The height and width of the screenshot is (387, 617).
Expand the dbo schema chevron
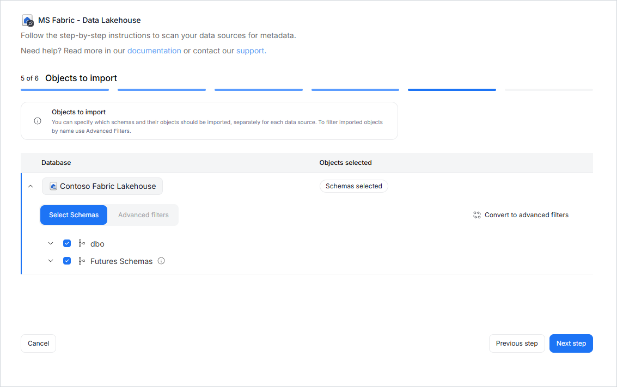click(51, 243)
